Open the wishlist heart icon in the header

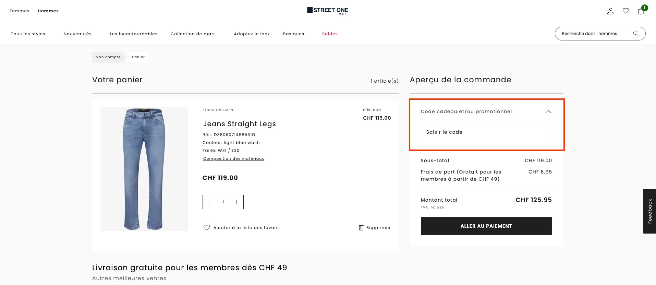tap(626, 11)
